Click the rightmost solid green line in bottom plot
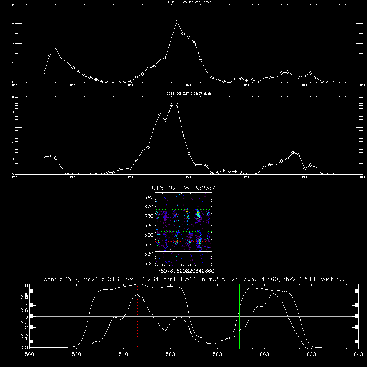 (297, 316)
